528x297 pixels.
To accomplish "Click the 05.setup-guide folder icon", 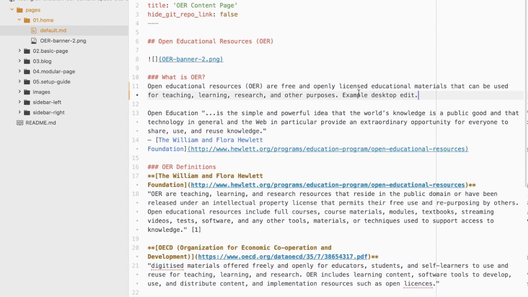I will point(27,82).
